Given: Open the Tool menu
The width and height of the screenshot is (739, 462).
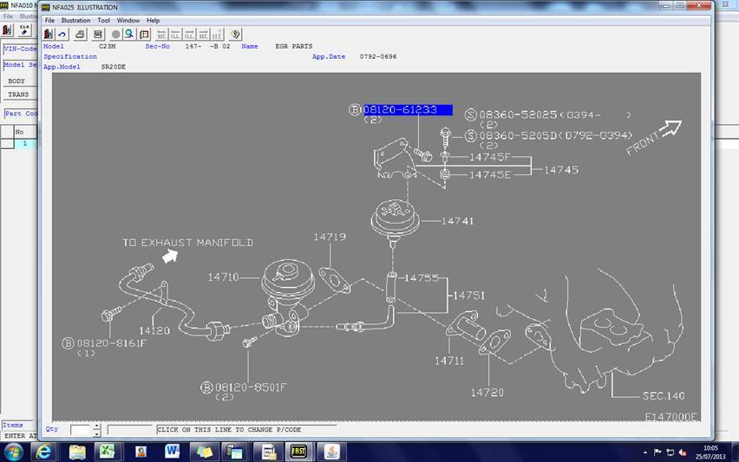Looking at the screenshot, I should (103, 20).
